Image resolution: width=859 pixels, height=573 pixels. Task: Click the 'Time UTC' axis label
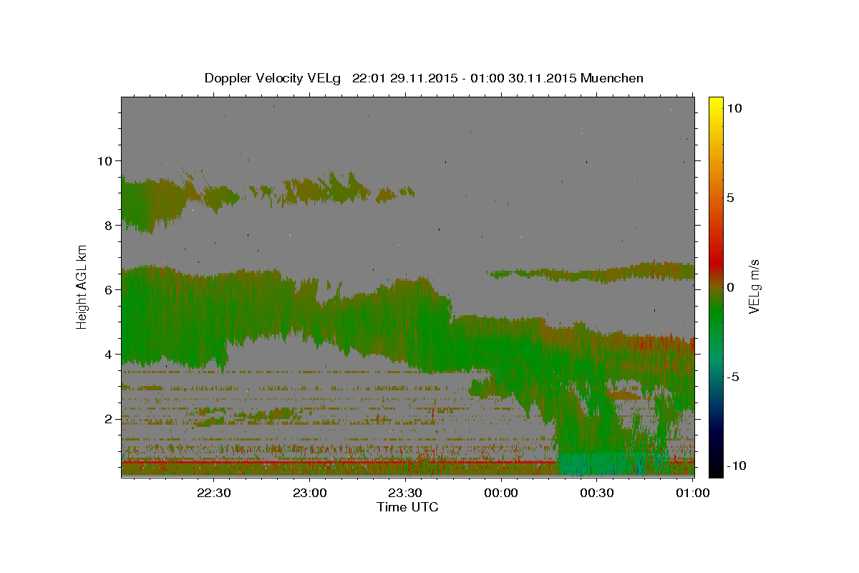click(407, 507)
